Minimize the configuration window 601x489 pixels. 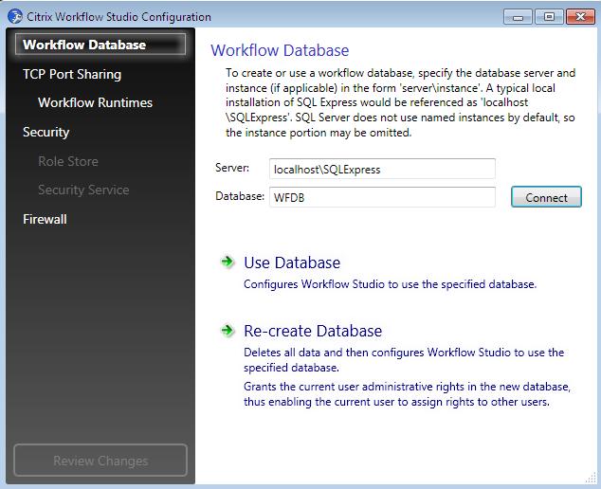coord(518,17)
